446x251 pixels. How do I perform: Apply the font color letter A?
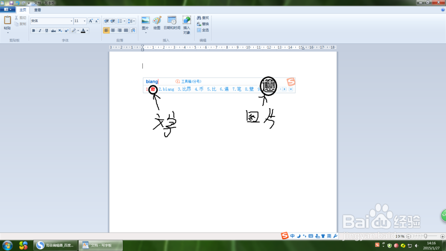pos(83,30)
